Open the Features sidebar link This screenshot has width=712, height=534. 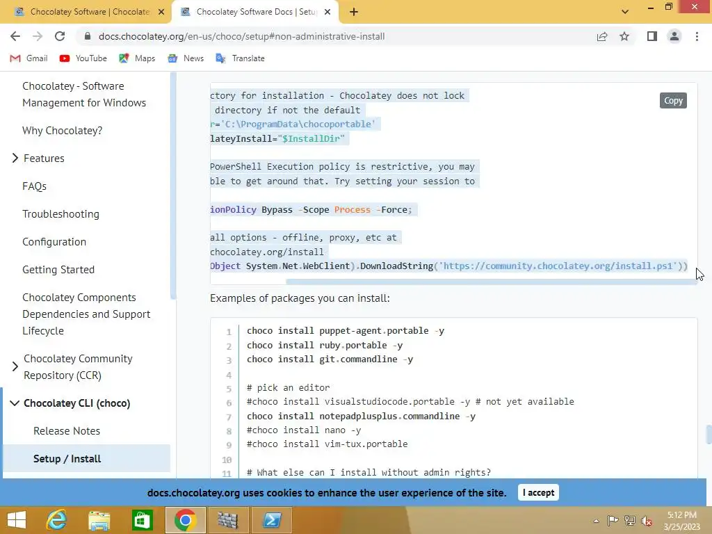44,159
